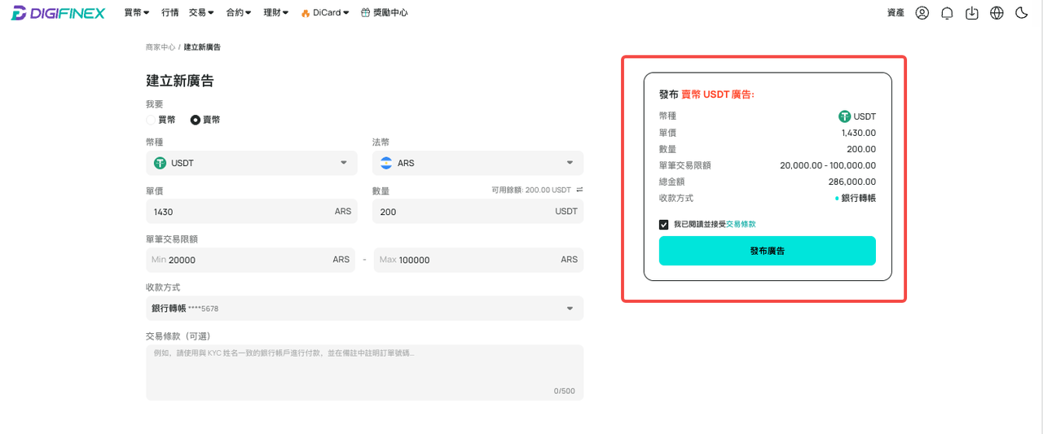Click the 建立新廣告 page heading

pos(180,81)
